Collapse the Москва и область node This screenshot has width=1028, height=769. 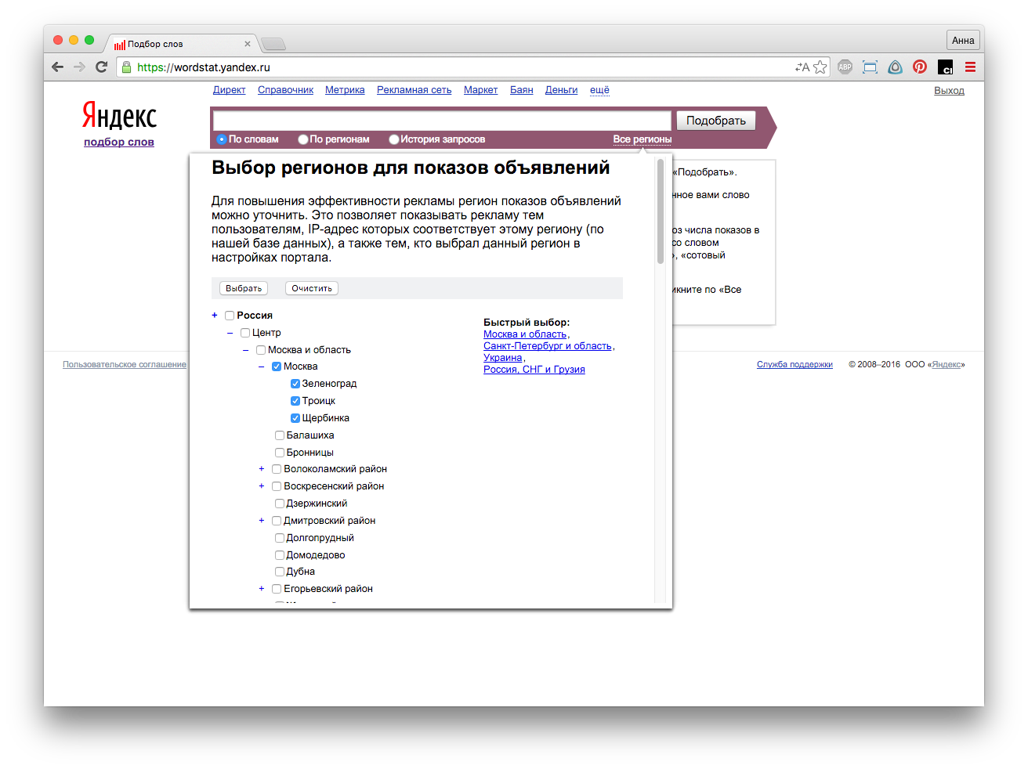[246, 350]
